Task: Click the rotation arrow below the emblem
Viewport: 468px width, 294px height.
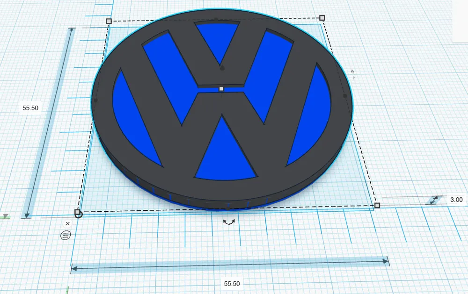Action: 229,222
